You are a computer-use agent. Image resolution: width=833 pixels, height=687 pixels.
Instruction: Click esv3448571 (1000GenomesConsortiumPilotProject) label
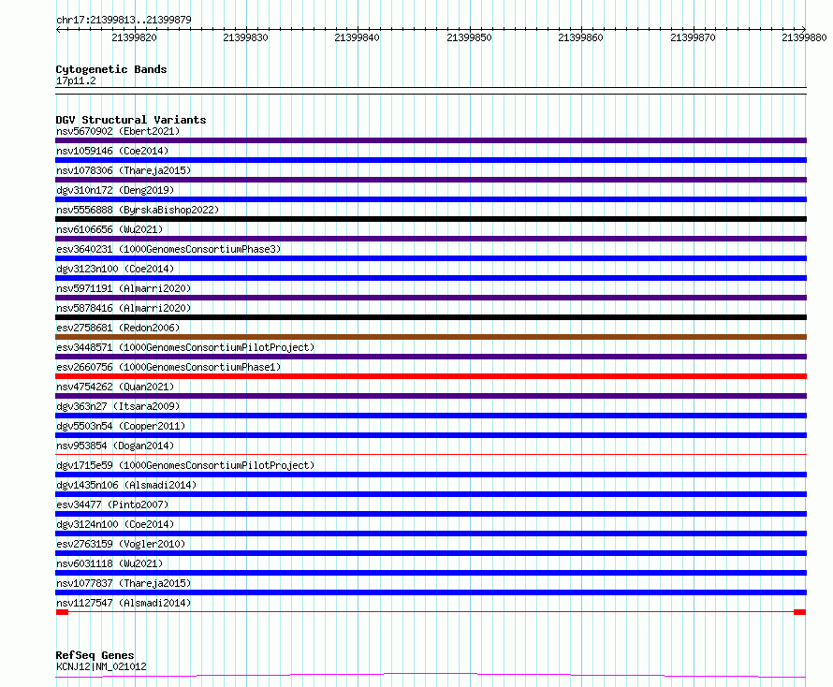[x=185, y=347]
